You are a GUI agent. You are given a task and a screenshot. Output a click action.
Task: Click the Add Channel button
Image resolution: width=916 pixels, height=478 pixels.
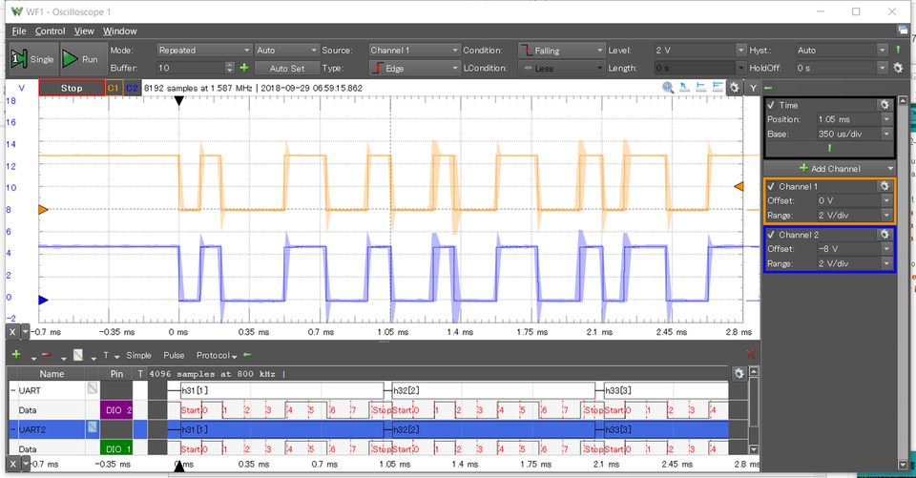(x=829, y=168)
